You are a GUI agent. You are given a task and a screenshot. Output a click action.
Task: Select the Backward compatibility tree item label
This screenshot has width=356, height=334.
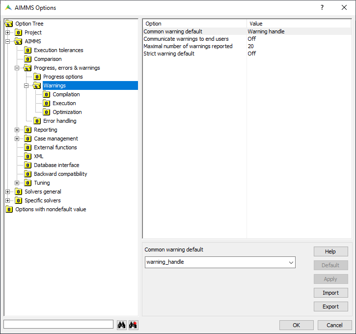[x=60, y=174]
